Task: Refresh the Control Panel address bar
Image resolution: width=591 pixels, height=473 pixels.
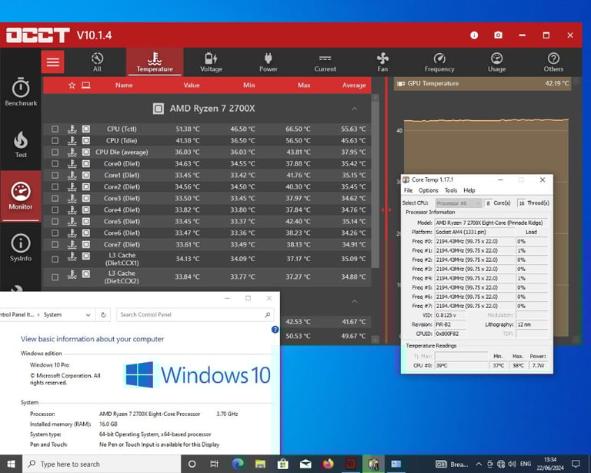Action: (x=103, y=314)
